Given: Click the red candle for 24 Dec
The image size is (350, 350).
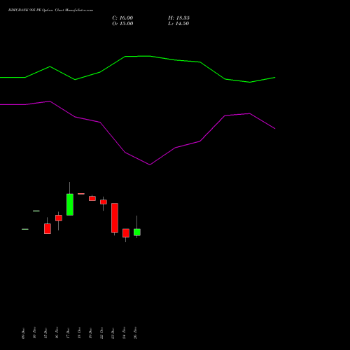Looking at the screenshot, I should [126, 233].
